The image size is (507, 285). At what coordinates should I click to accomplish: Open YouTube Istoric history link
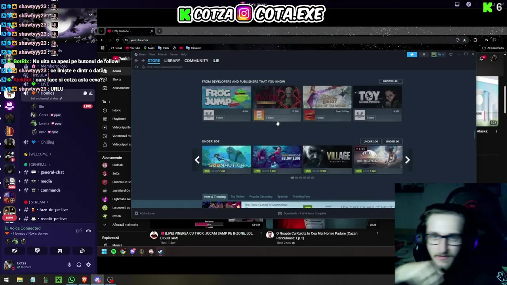pyautogui.click(x=116, y=110)
